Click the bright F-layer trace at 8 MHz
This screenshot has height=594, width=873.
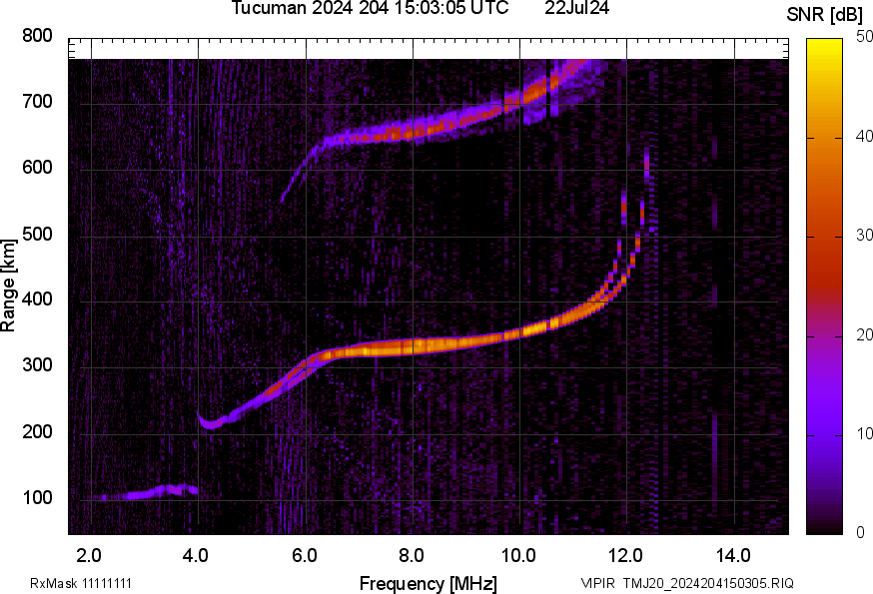[414, 346]
